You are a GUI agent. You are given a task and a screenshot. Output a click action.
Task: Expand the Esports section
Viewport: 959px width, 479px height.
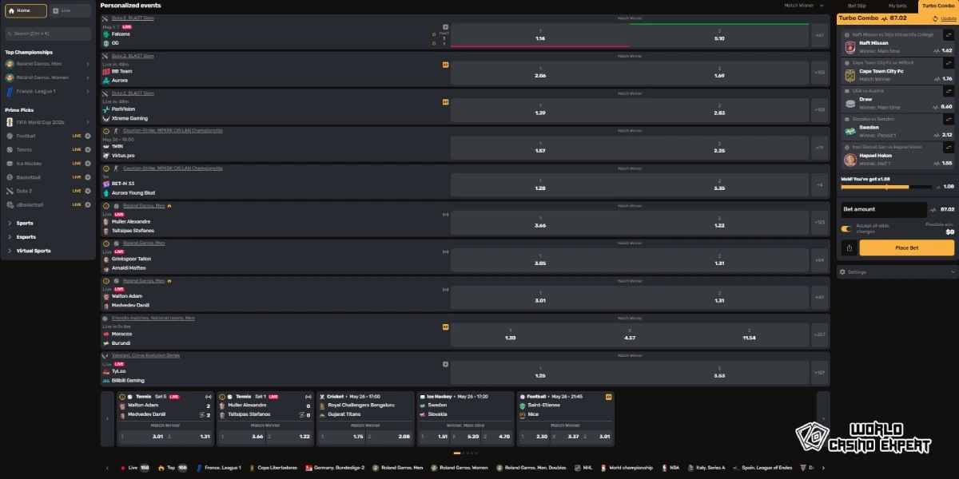click(x=48, y=237)
